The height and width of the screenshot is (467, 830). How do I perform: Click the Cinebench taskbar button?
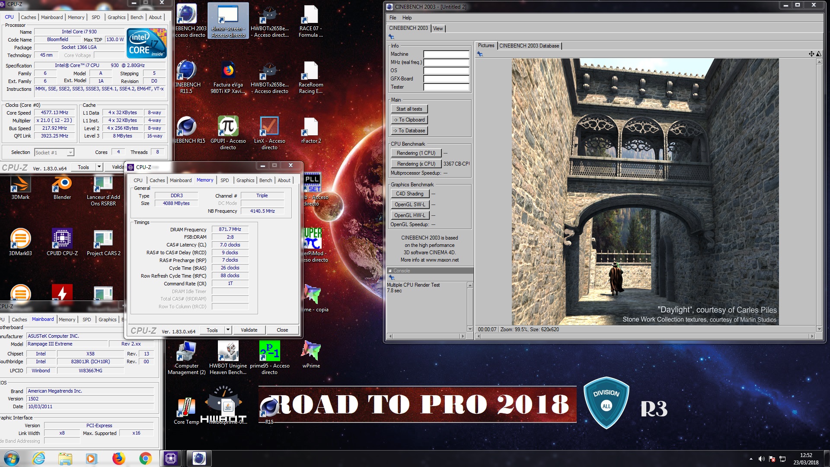(199, 458)
